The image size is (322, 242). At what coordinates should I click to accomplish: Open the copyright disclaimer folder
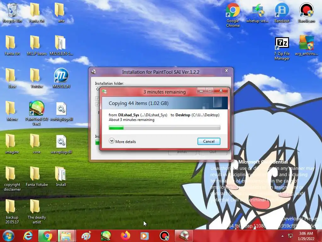(x=12, y=179)
